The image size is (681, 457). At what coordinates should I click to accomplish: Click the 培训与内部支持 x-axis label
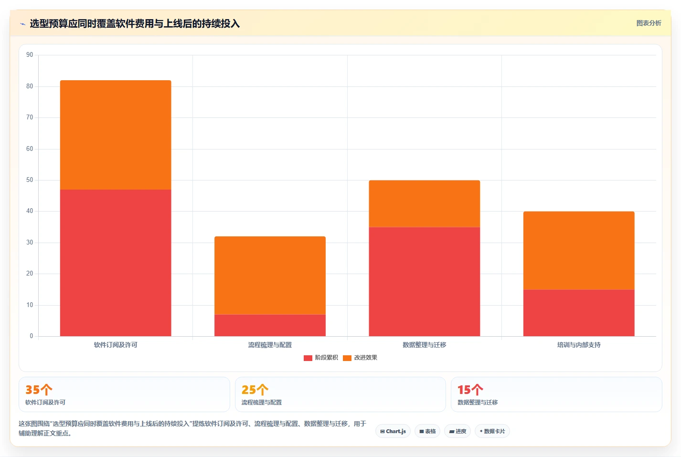pyautogui.click(x=579, y=345)
